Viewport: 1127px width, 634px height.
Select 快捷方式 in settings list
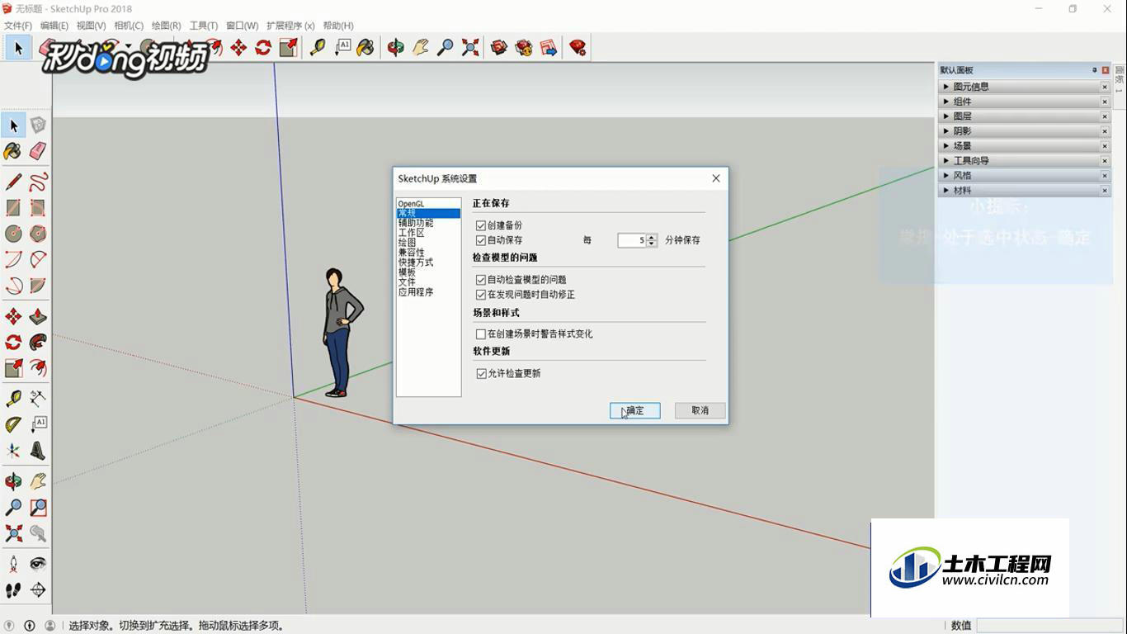416,263
